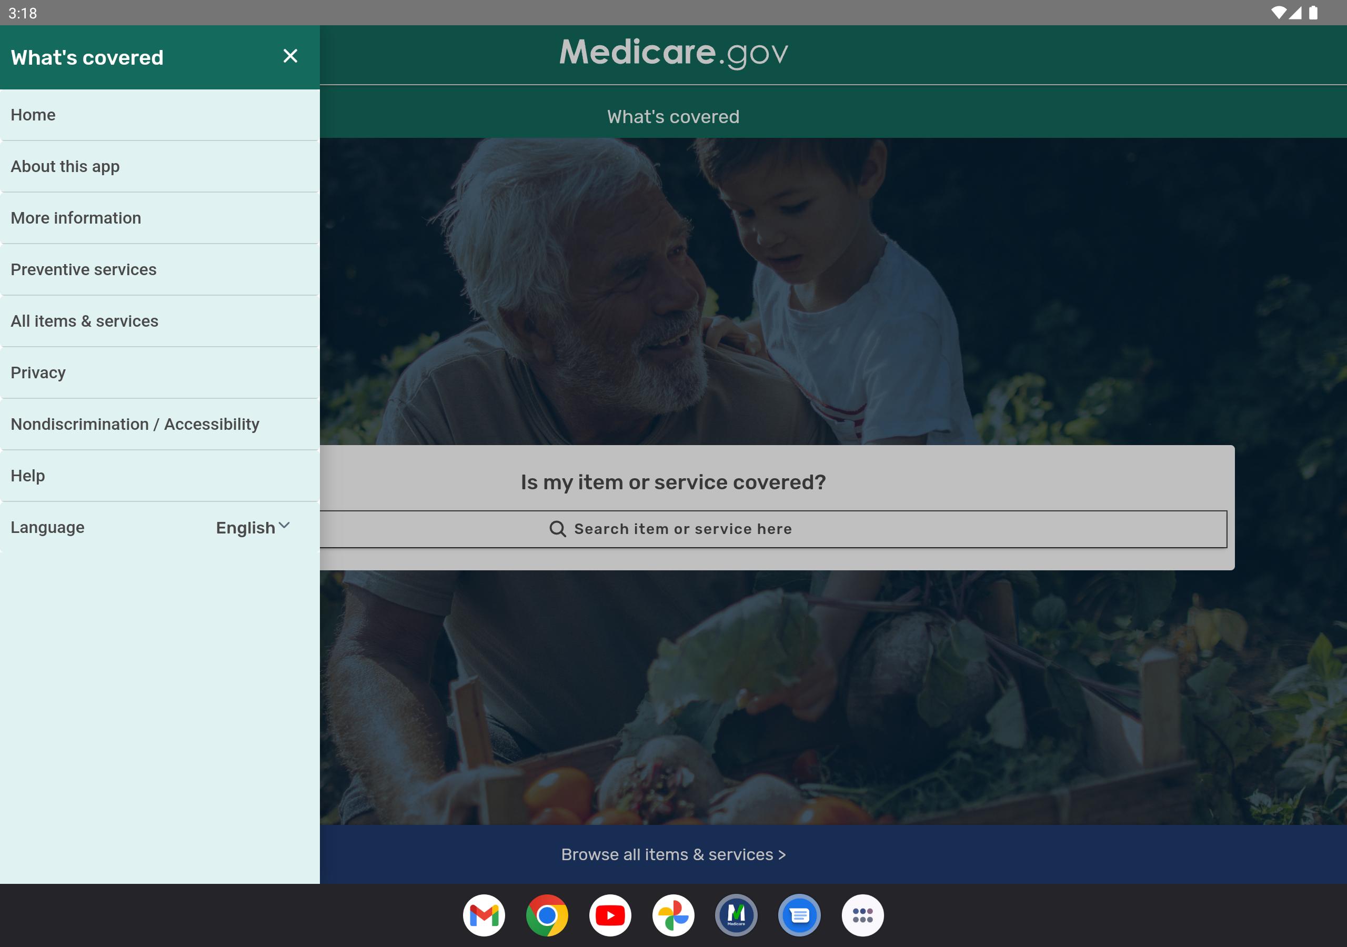Click the Language label row
Screen dimensions: 1347x947
[x=159, y=528]
